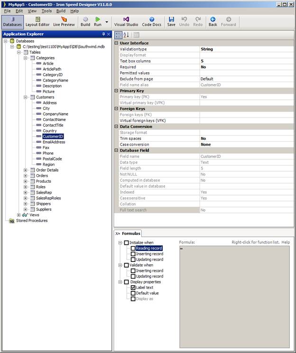The height and width of the screenshot is (353, 296).
Task: Expand the Orders table
Action: pos(26,176)
